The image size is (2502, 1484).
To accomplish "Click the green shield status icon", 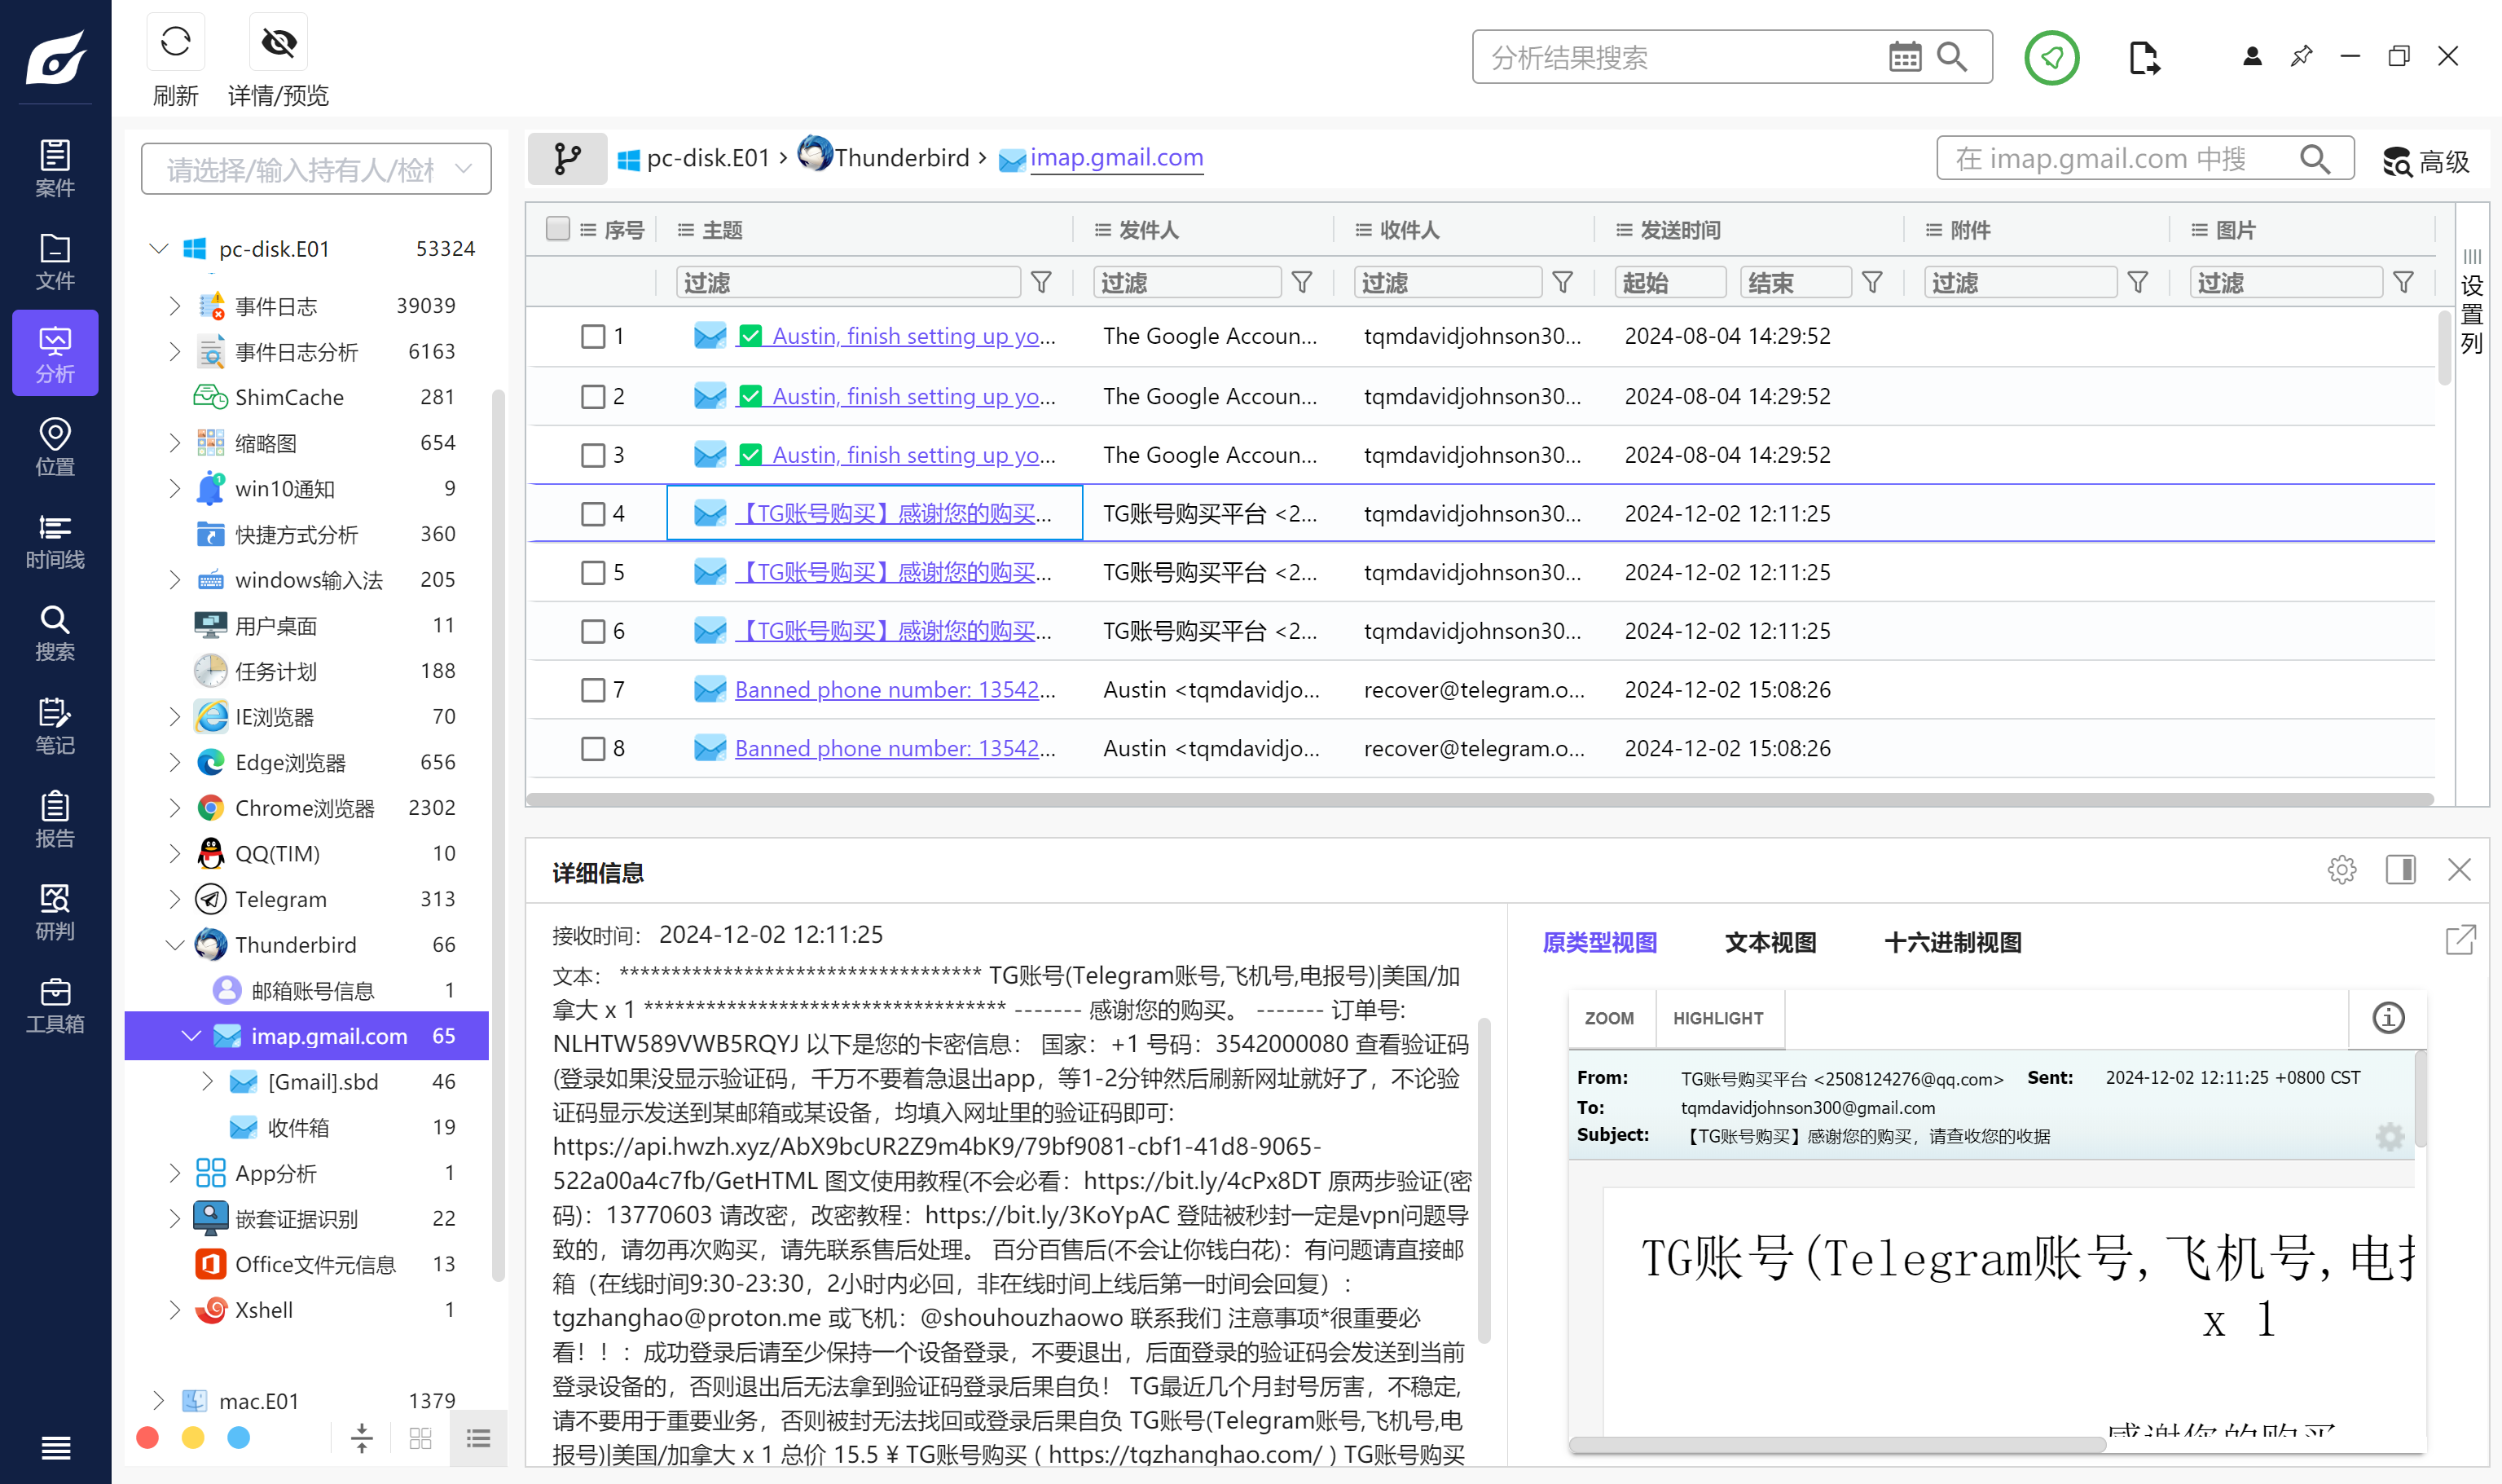I will tap(2051, 57).
